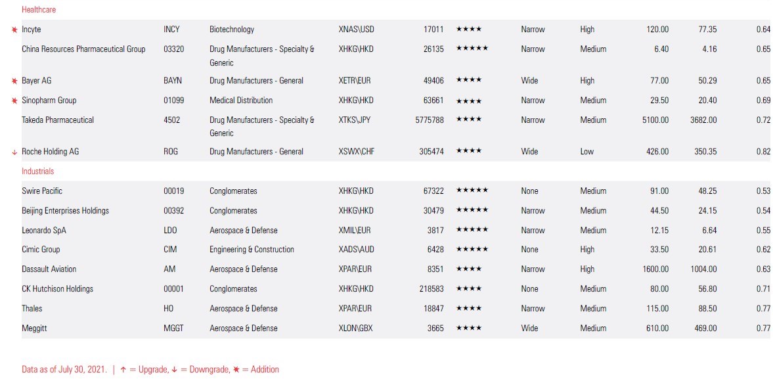Click the Wide moat rating for Meggitt
Viewport: 773px width, 381px height.
pyautogui.click(x=529, y=328)
